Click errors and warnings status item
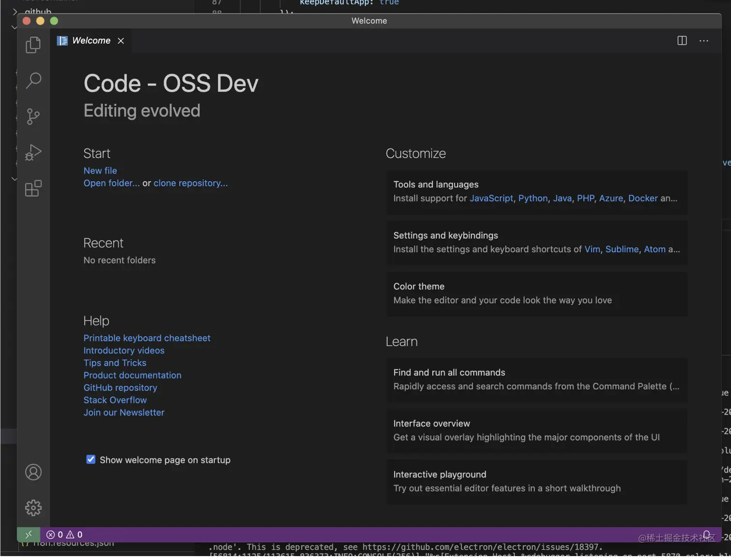 pos(64,535)
